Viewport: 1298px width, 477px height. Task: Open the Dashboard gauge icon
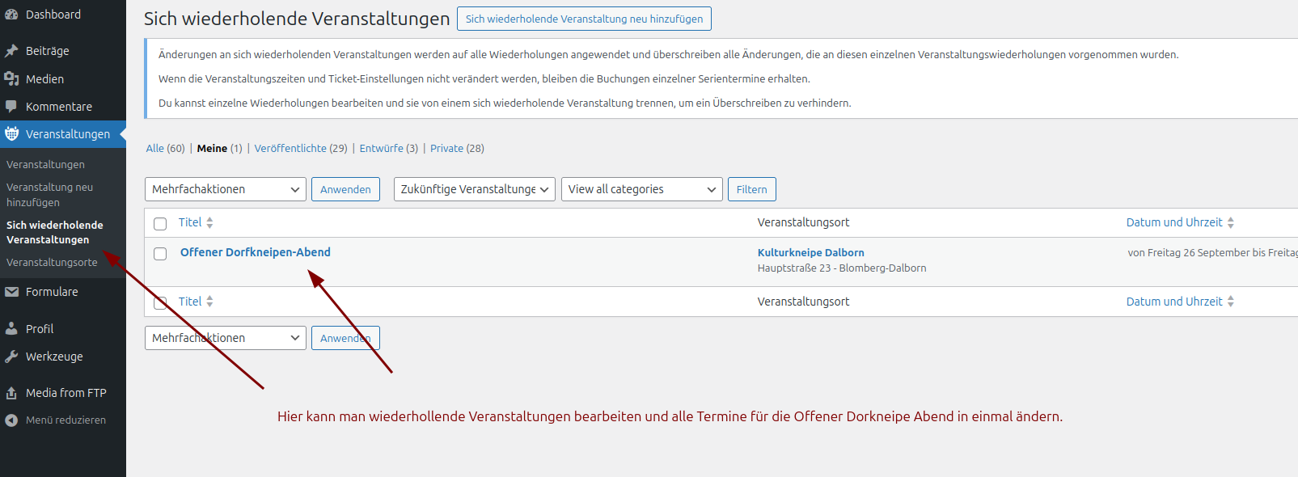[x=11, y=15]
